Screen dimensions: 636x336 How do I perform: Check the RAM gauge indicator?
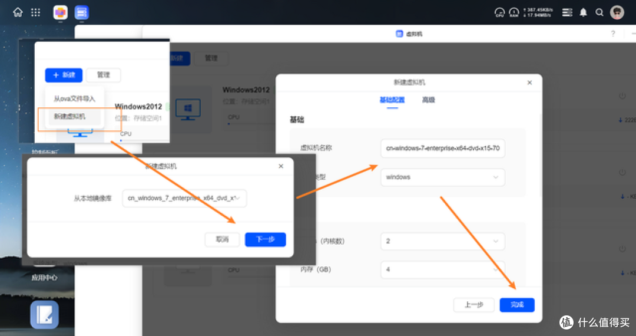[x=514, y=12]
